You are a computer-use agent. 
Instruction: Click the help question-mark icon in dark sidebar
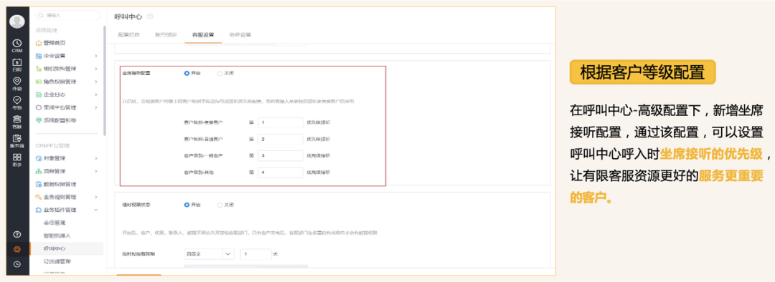pyautogui.click(x=17, y=234)
